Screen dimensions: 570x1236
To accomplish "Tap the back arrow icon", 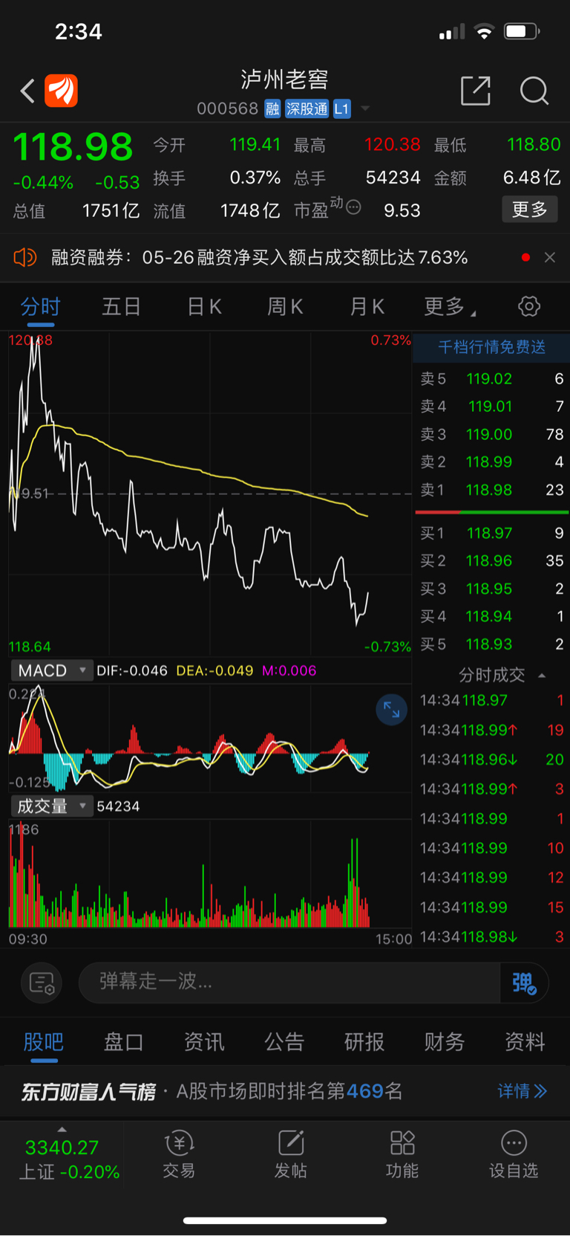I will click(x=27, y=91).
